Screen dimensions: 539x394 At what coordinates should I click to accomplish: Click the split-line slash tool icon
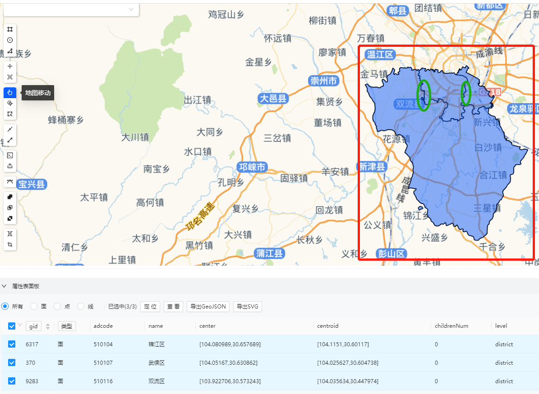tap(10, 129)
